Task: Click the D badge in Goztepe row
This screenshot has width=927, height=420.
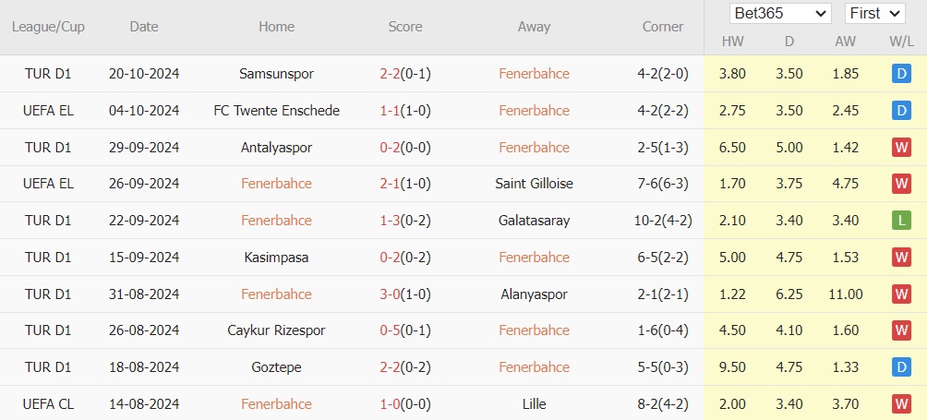Action: point(901,367)
